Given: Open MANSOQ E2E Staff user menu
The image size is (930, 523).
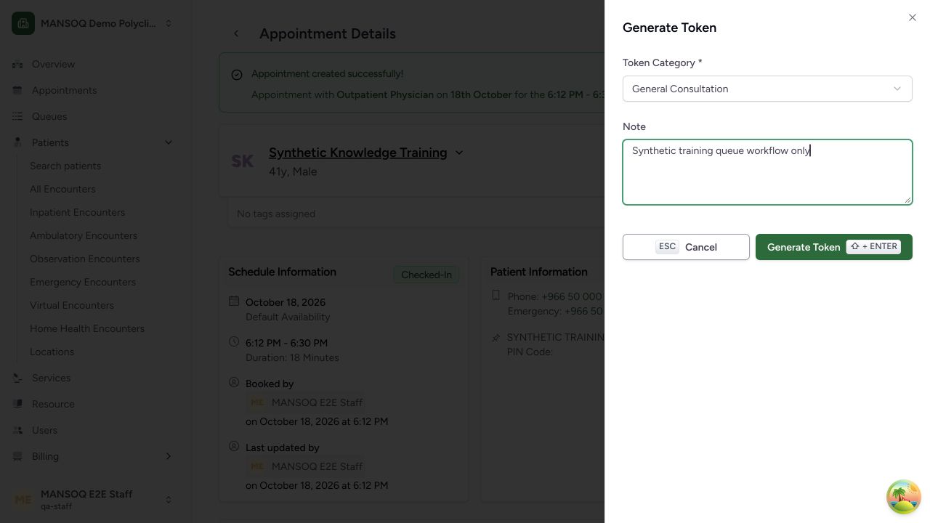Looking at the screenshot, I should tap(93, 499).
